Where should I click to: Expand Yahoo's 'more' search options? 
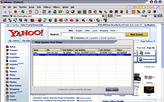point(114,31)
